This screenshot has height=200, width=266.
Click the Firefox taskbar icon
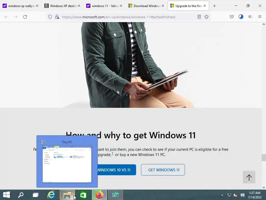(x=99, y=195)
